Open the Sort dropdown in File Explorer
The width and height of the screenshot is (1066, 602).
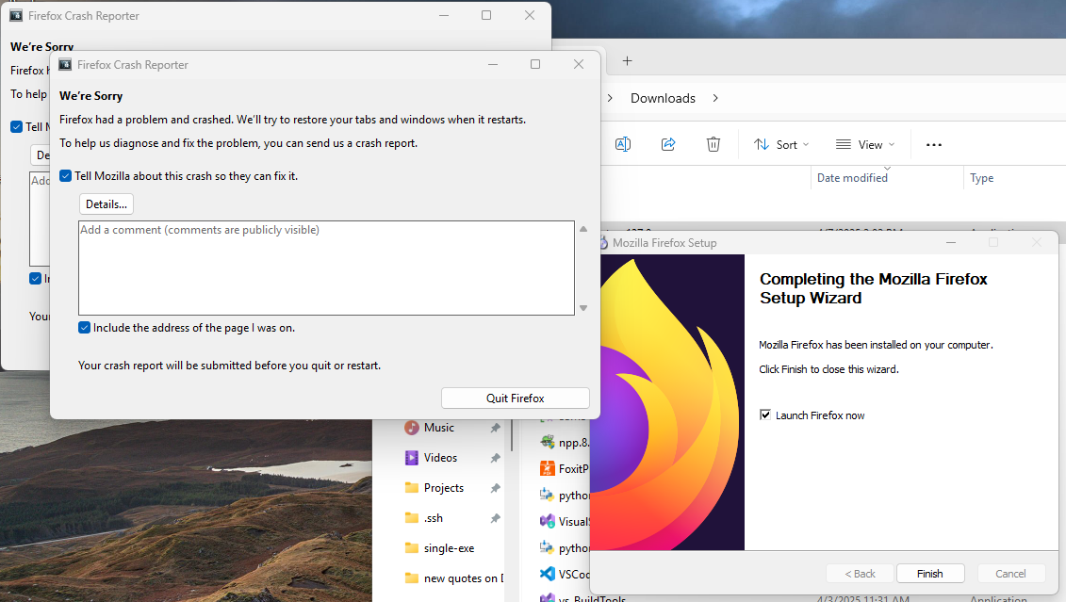click(x=781, y=145)
